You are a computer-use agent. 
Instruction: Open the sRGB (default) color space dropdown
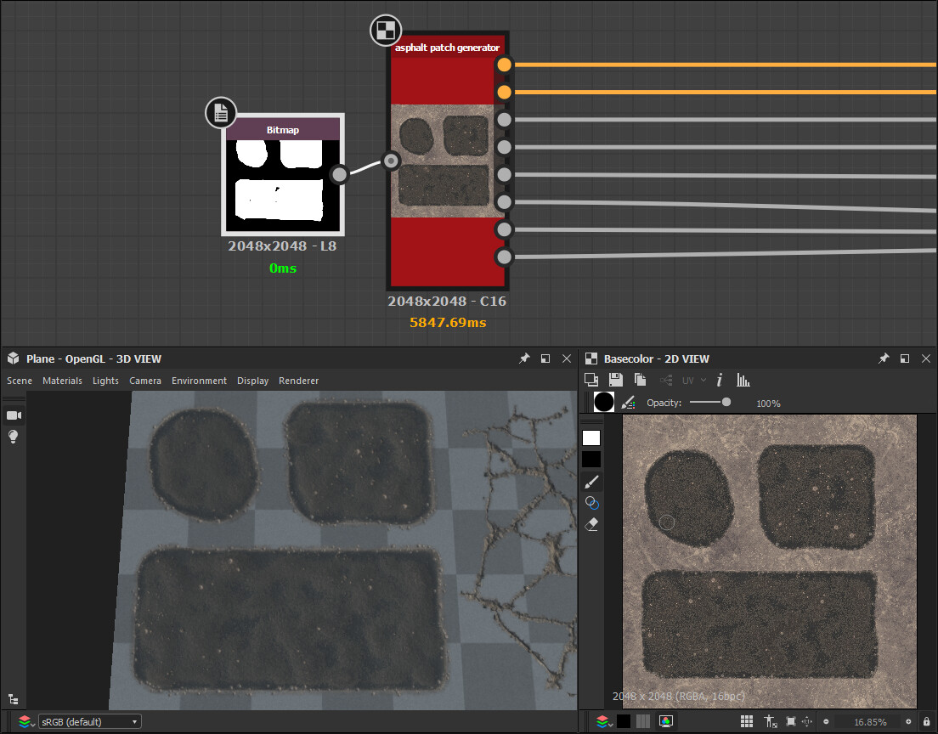point(88,722)
